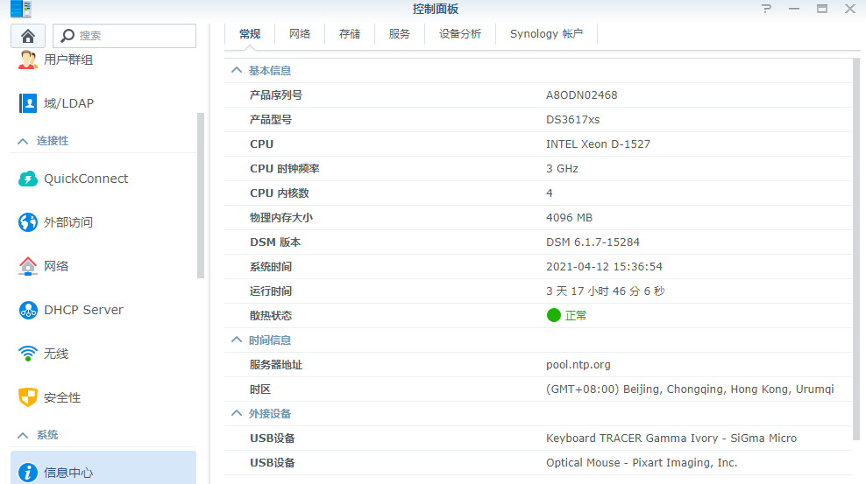Screen dimensions: 866x484
Task: Click the 服务器地址 label
Action: coord(275,365)
